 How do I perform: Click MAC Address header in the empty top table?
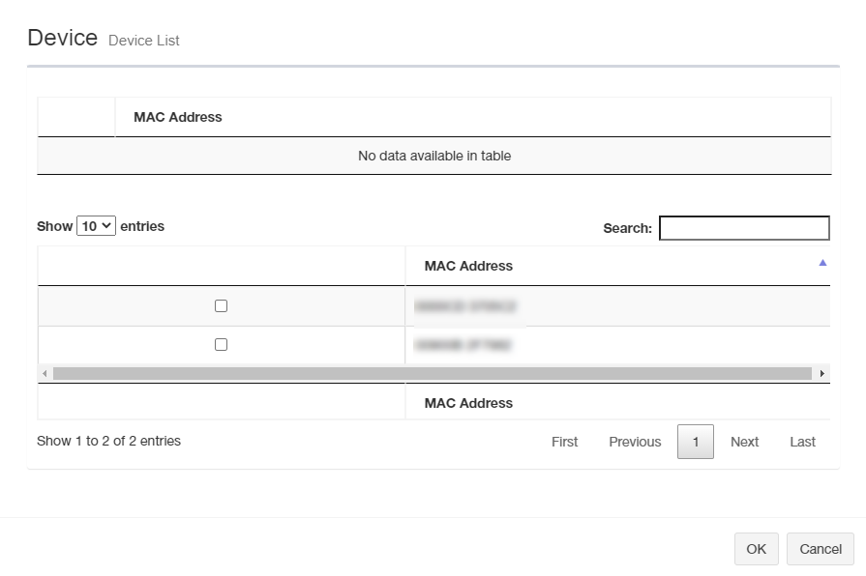pyautogui.click(x=178, y=117)
